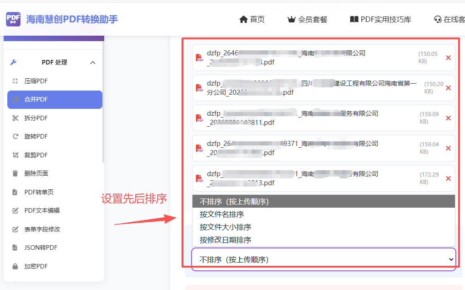Click file icon for JSON转PDF

point(15,247)
